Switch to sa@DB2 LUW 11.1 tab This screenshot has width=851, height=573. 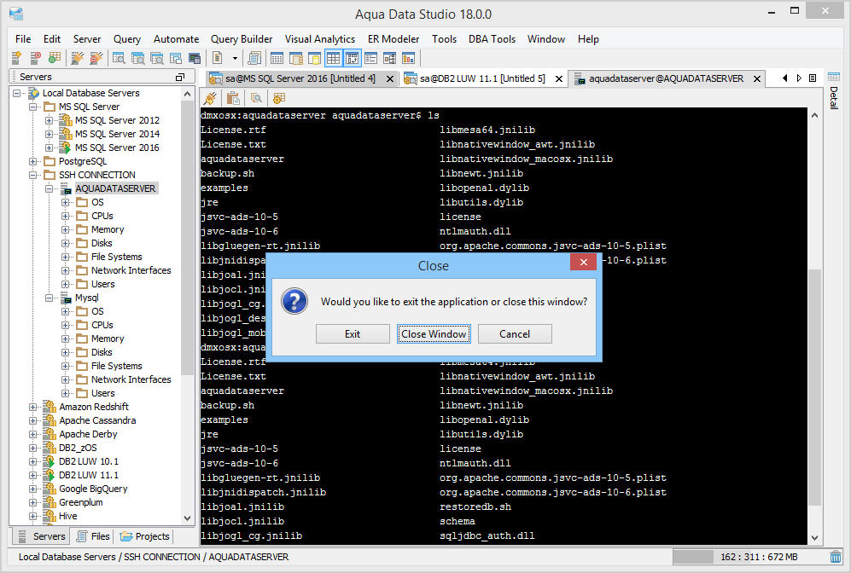coord(482,78)
